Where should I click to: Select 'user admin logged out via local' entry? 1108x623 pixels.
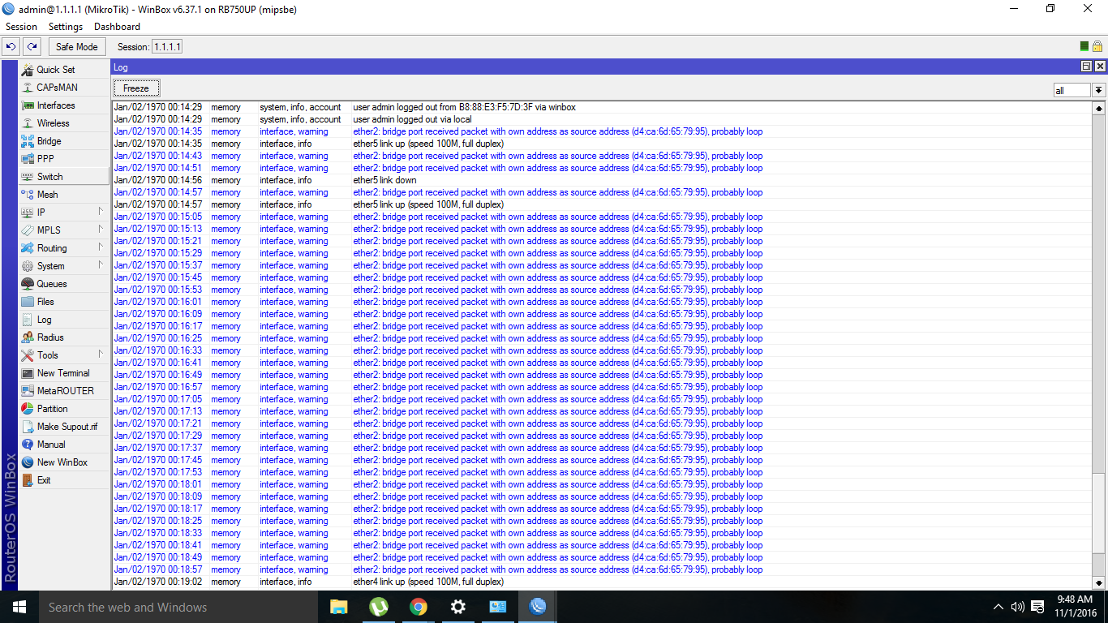pos(602,119)
